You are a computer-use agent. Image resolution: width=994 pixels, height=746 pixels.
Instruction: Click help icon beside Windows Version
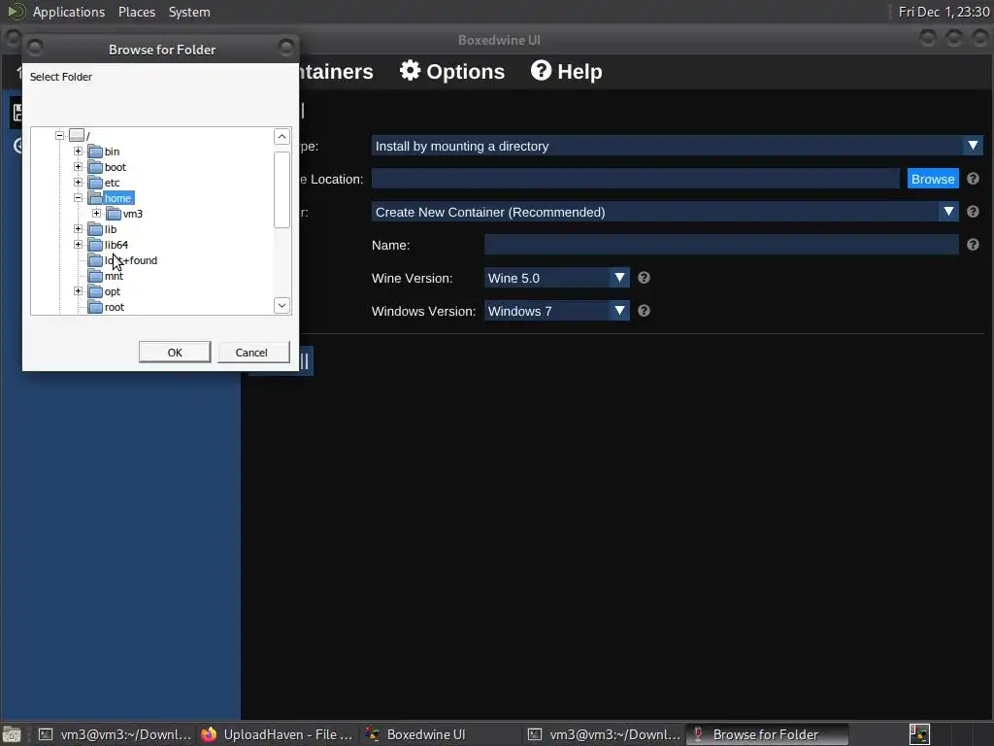pyautogui.click(x=645, y=311)
